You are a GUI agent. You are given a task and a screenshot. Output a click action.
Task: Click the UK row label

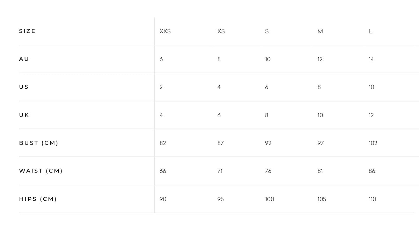coord(24,115)
